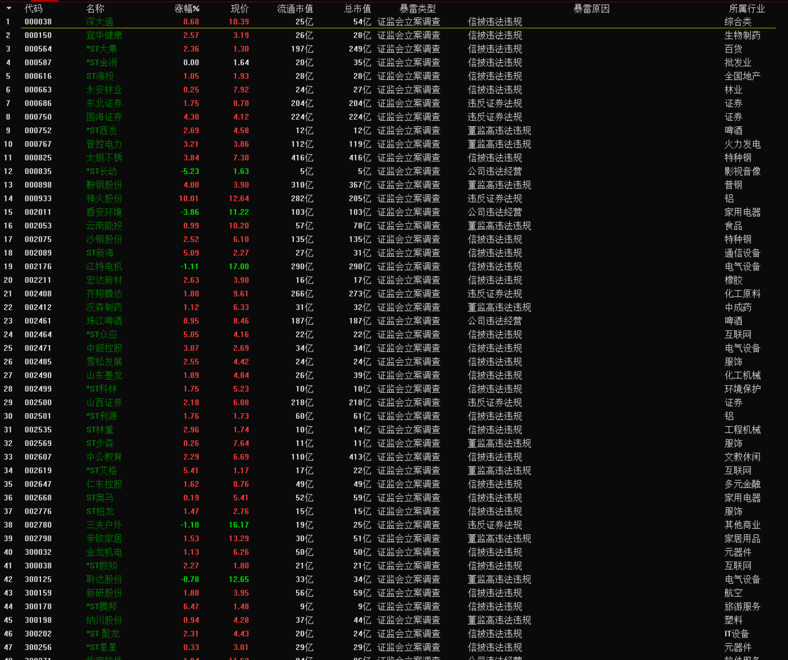
Task: Open the 国海证券 stock entry
Action: coord(104,117)
